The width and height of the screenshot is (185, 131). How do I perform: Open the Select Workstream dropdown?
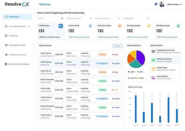point(107,19)
